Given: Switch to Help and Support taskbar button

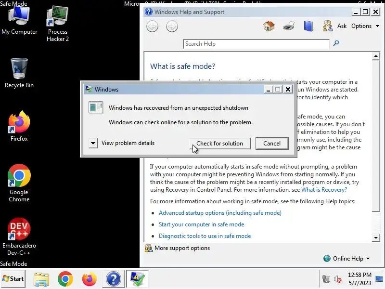Looking at the screenshot, I should point(113,279).
